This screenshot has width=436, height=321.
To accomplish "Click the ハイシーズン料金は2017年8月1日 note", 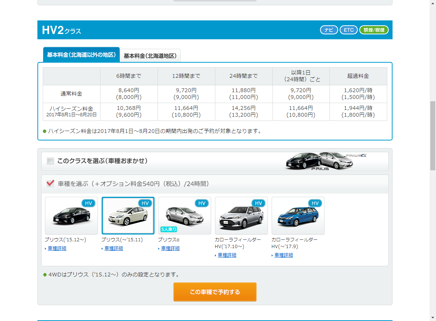I will pyautogui.click(x=155, y=131).
